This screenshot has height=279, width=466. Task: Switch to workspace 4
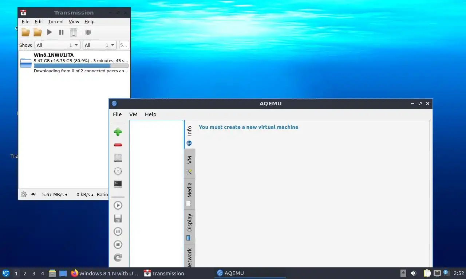click(x=43, y=274)
